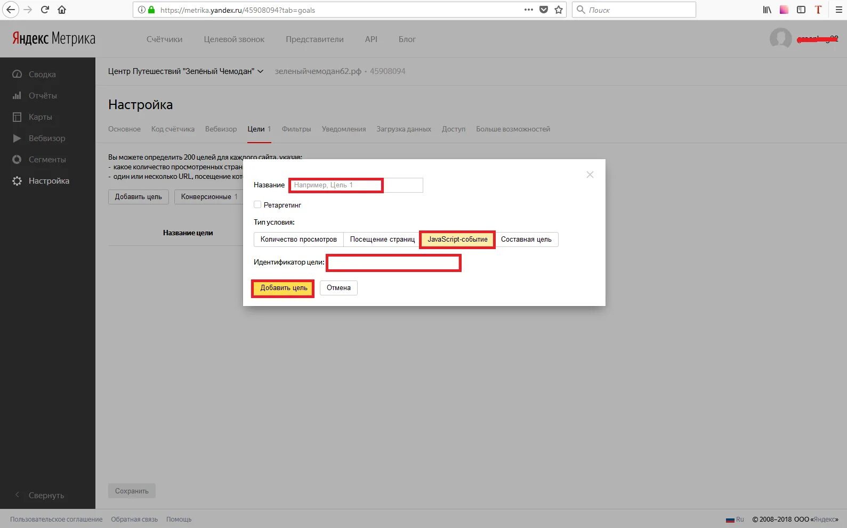Click the Яндекс footer copyright link
The image size is (847, 528).
pos(825,519)
